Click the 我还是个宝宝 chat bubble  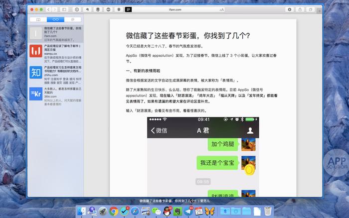[x=217, y=163]
